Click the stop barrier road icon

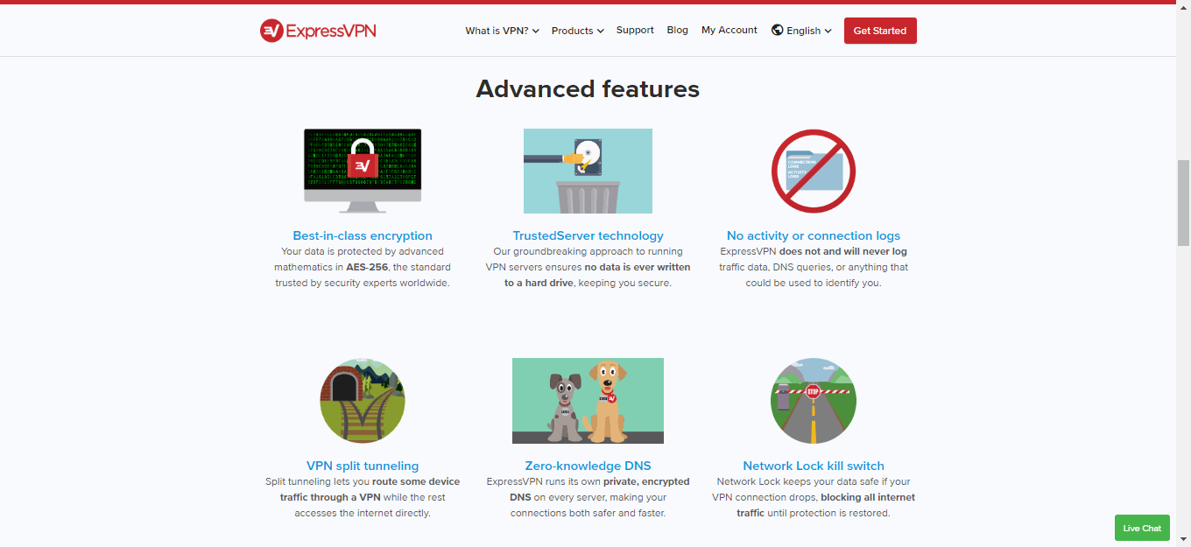click(814, 401)
